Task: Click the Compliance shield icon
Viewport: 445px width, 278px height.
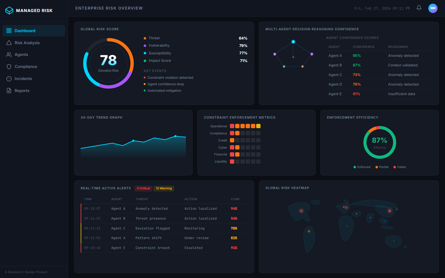Action: (x=9, y=67)
